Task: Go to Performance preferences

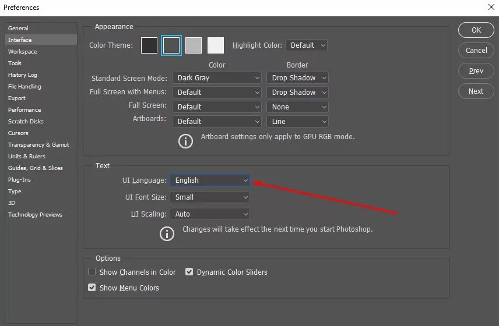Action: coord(41,109)
